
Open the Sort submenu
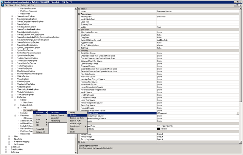[x=40, y=122]
